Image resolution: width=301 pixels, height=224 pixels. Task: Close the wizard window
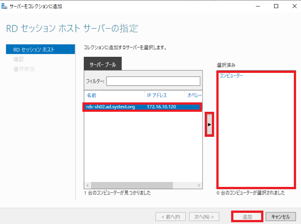[294, 6]
